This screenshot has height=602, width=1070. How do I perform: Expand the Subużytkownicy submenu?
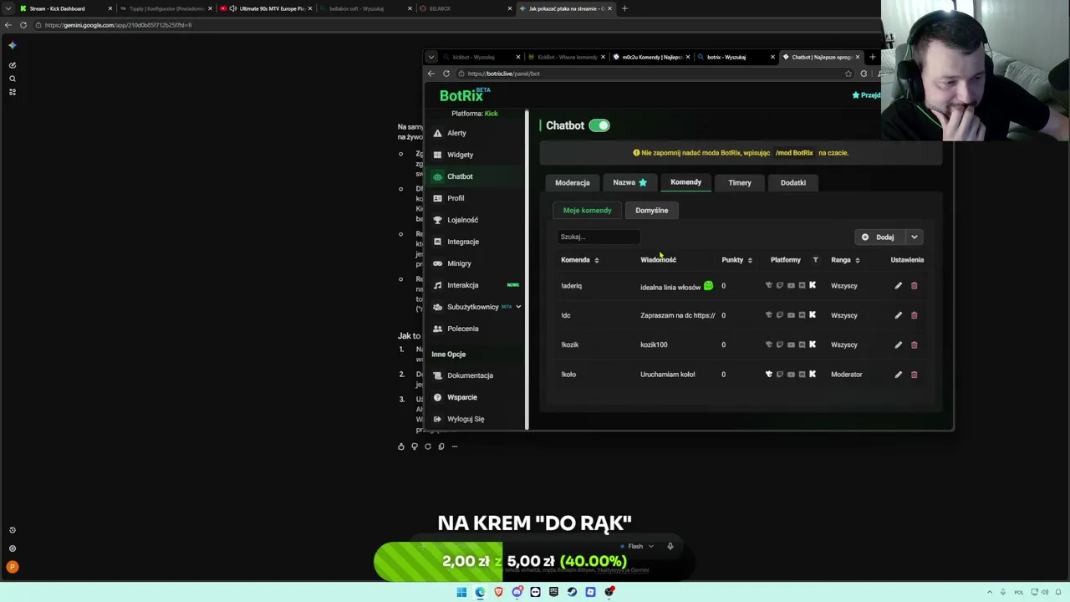tap(518, 307)
